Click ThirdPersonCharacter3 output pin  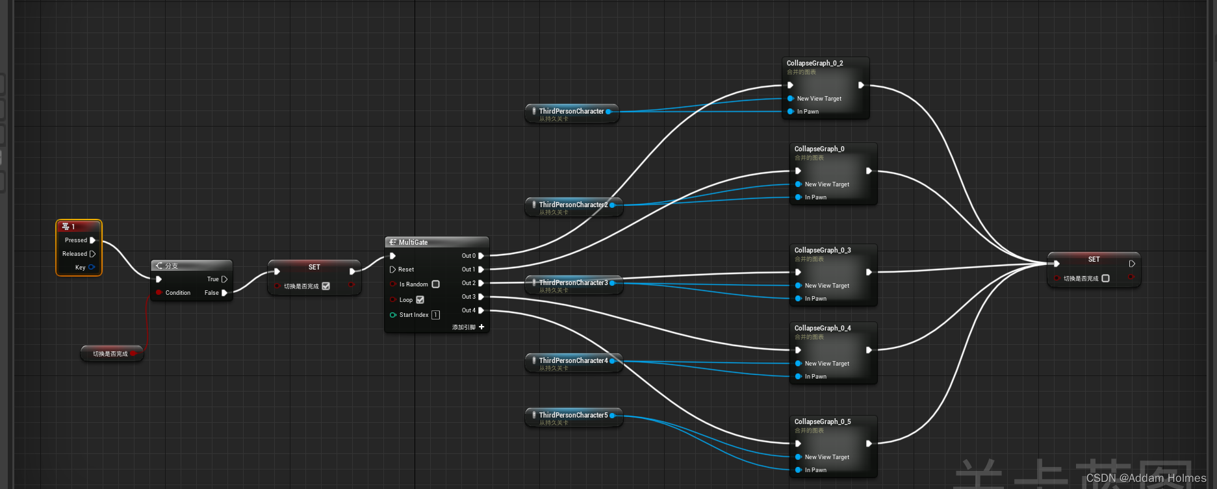tap(612, 282)
